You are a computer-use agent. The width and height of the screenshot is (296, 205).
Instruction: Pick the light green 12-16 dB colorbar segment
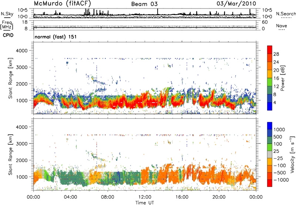click(270, 82)
